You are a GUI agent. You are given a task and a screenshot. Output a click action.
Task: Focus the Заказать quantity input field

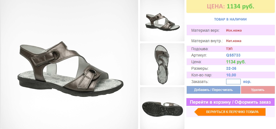[233, 82]
